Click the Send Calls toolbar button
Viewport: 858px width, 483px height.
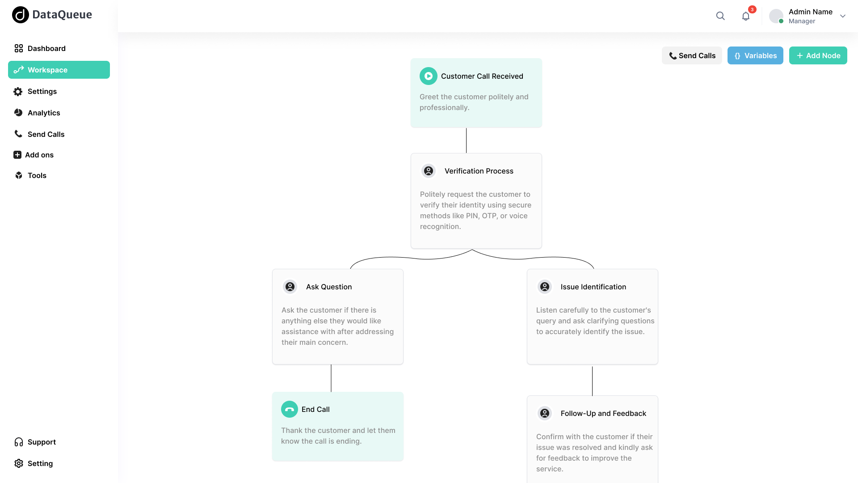pyautogui.click(x=692, y=55)
